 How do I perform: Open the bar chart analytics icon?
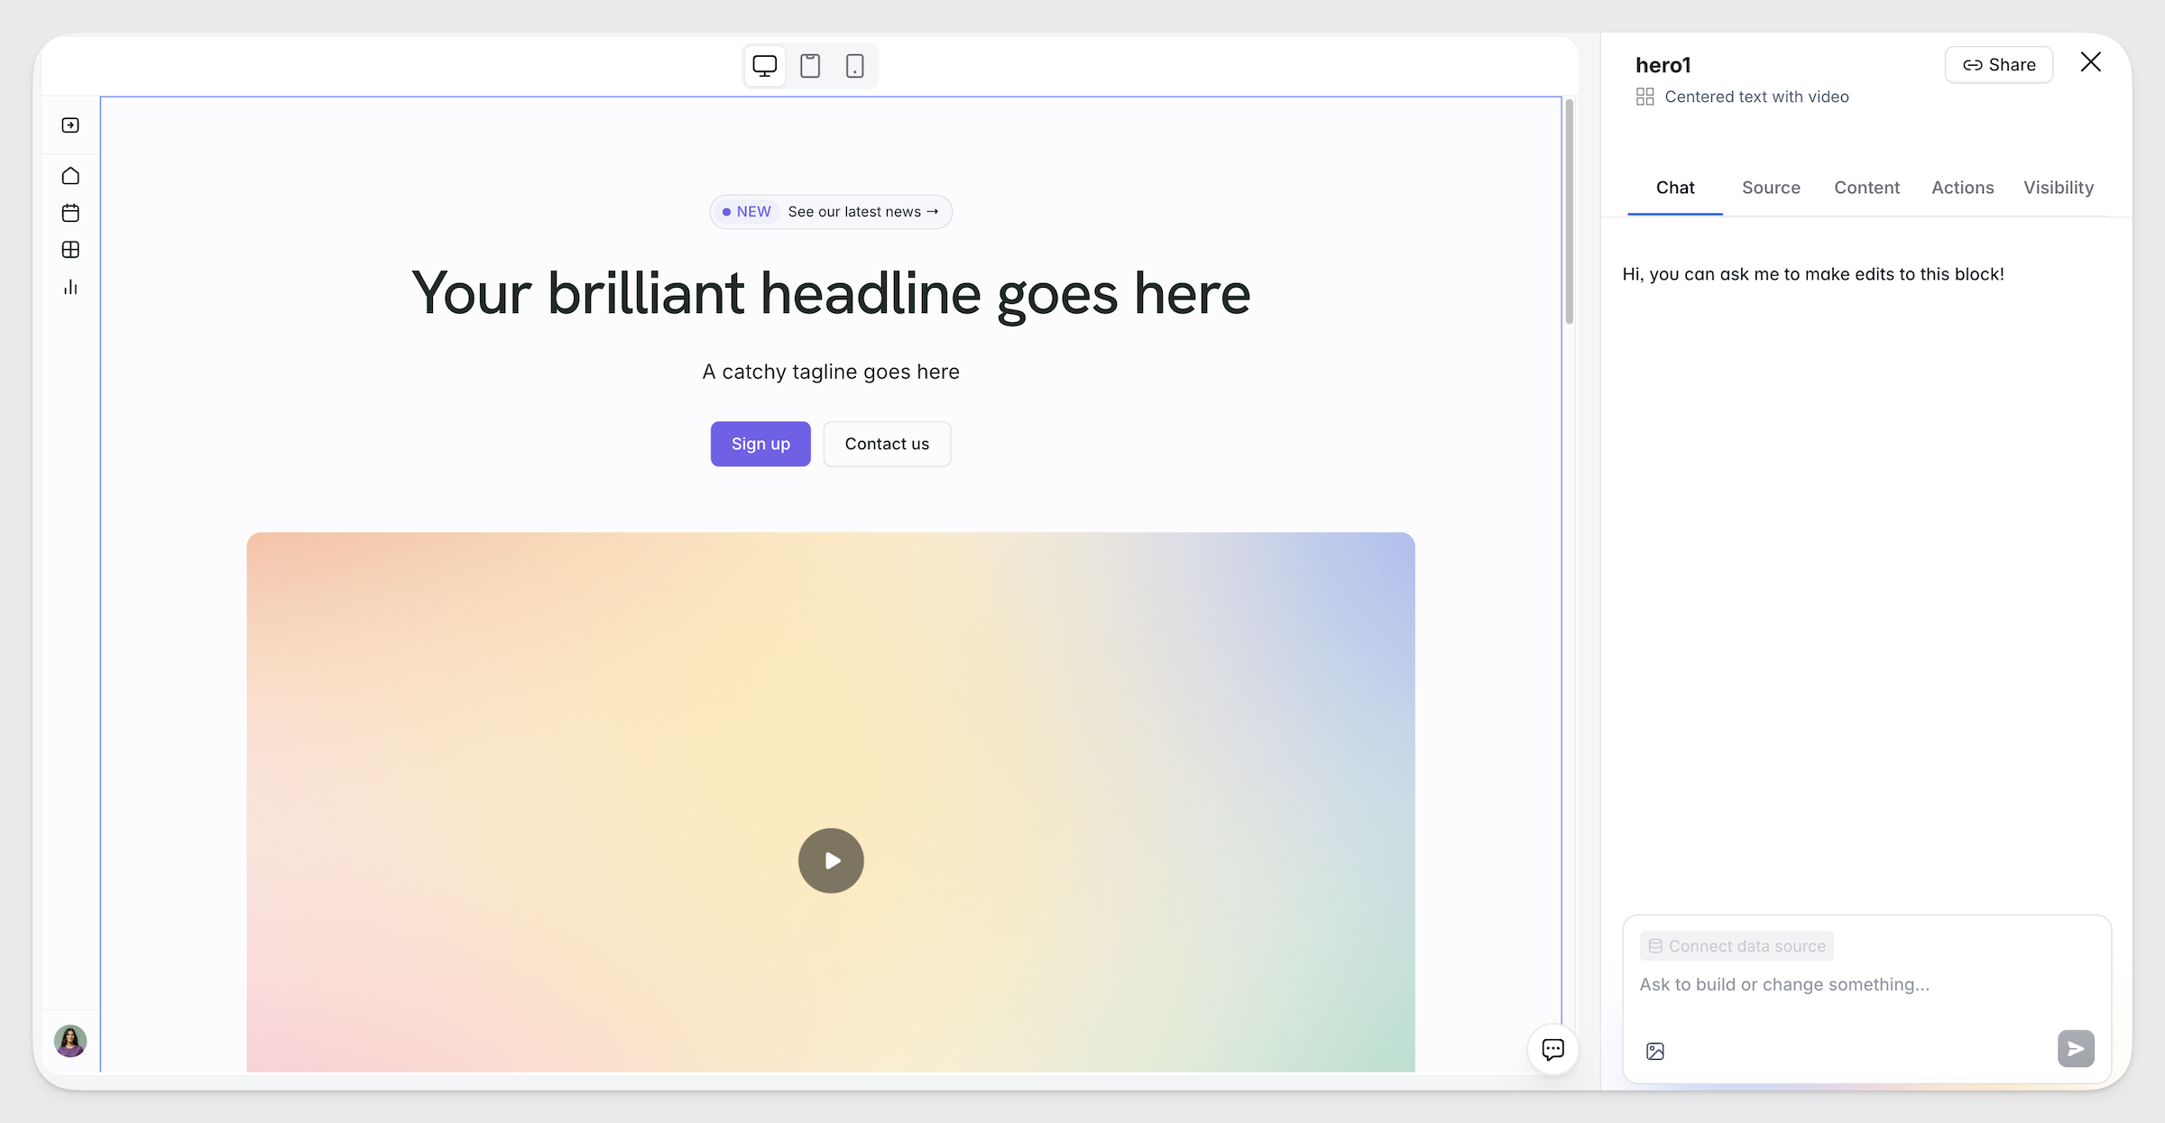[70, 287]
